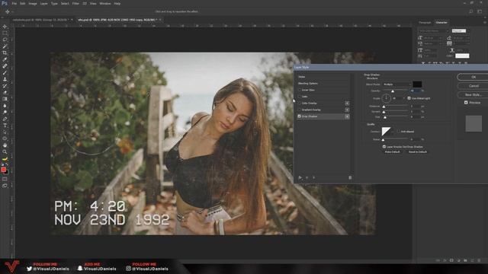Select the Magic Wand tool
Image resolution: width=488 pixels, height=274 pixels.
click(5, 46)
